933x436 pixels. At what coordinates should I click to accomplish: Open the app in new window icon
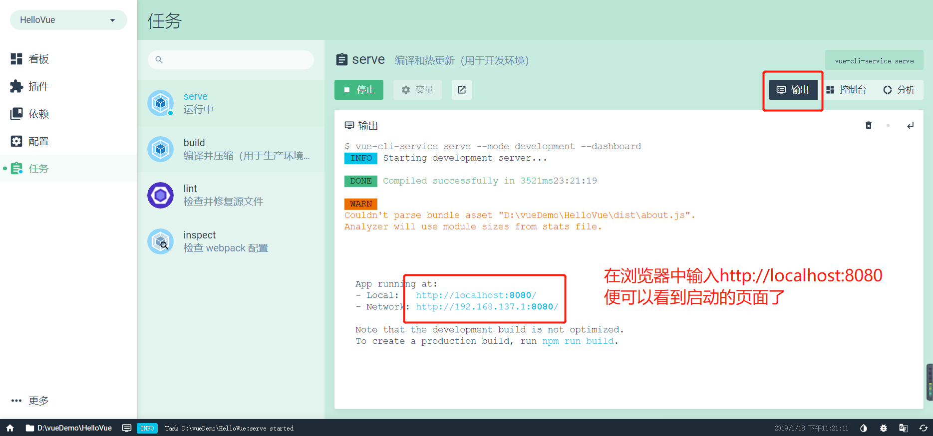pyautogui.click(x=462, y=90)
